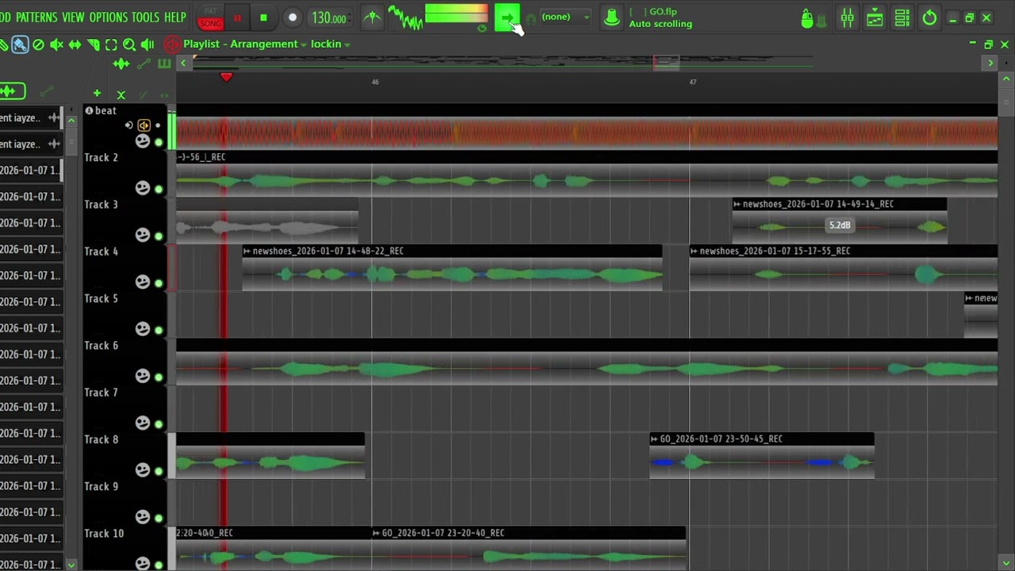This screenshot has height=571, width=1015.
Task: Click the green mouse typing keyboard icon
Action: 807,18
